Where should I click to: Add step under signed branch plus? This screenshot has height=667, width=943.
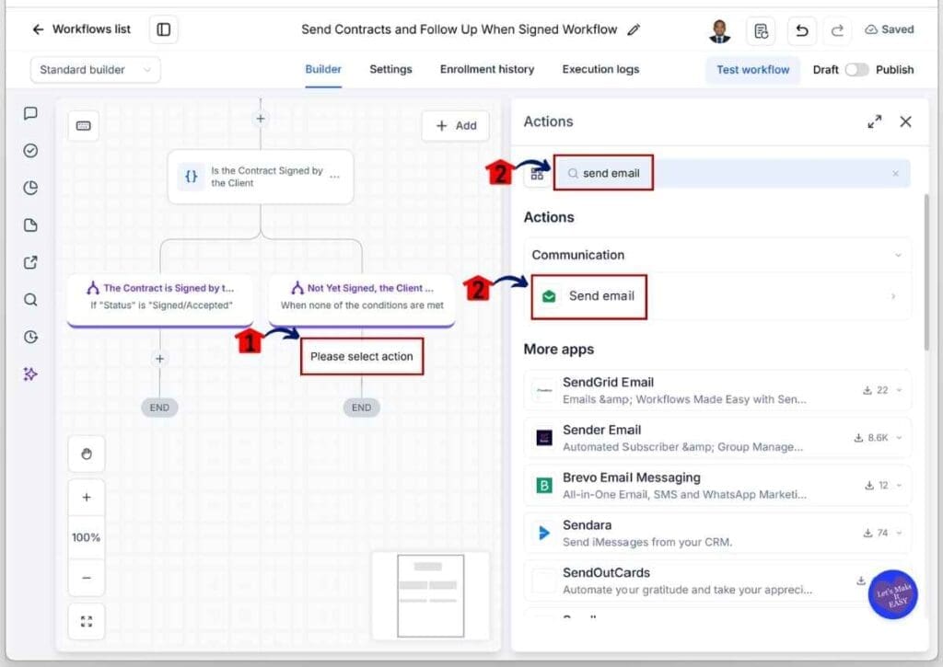[159, 359]
